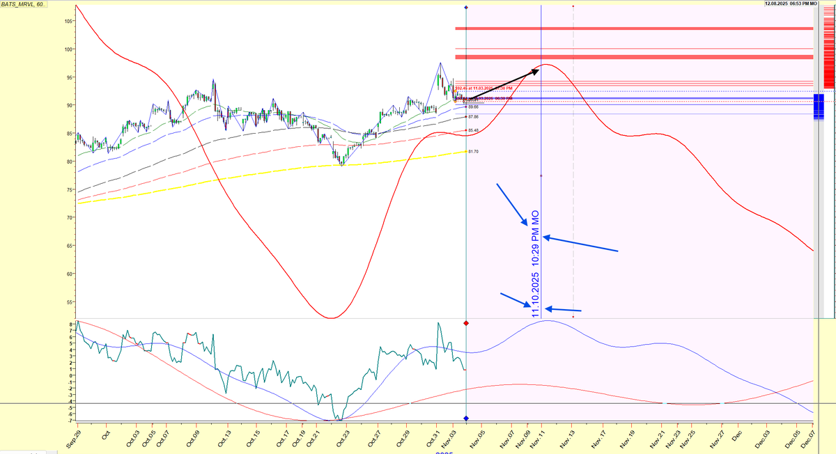Click the red histogram bars at top right

(x=828, y=47)
